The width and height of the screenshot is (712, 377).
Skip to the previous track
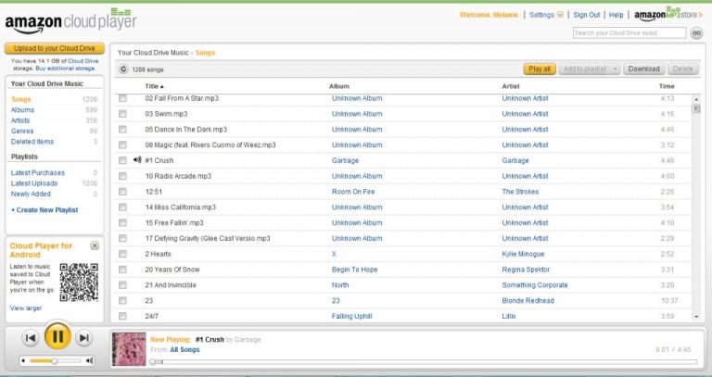(x=31, y=338)
